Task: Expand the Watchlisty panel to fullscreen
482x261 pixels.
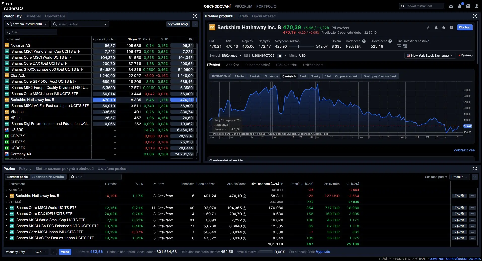Action: tap(195, 16)
